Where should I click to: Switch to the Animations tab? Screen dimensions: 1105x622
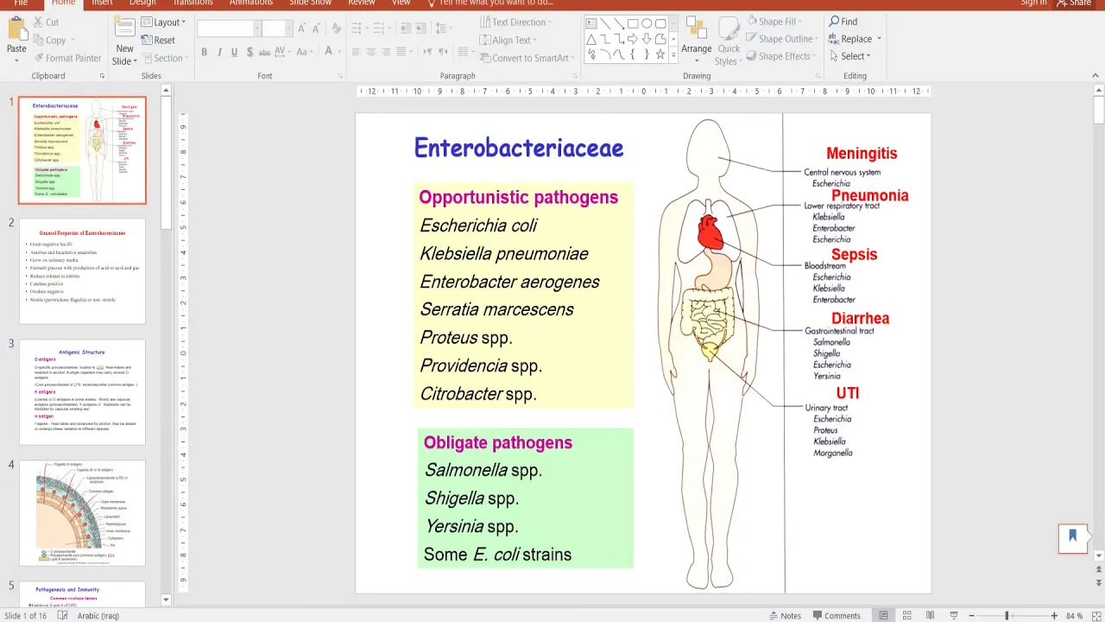[x=250, y=3]
